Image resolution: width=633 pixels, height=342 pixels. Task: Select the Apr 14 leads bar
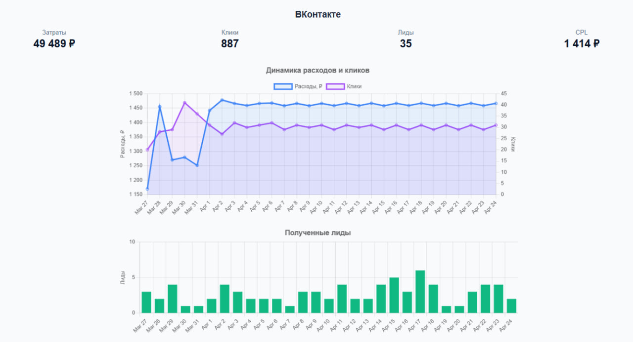(x=381, y=299)
